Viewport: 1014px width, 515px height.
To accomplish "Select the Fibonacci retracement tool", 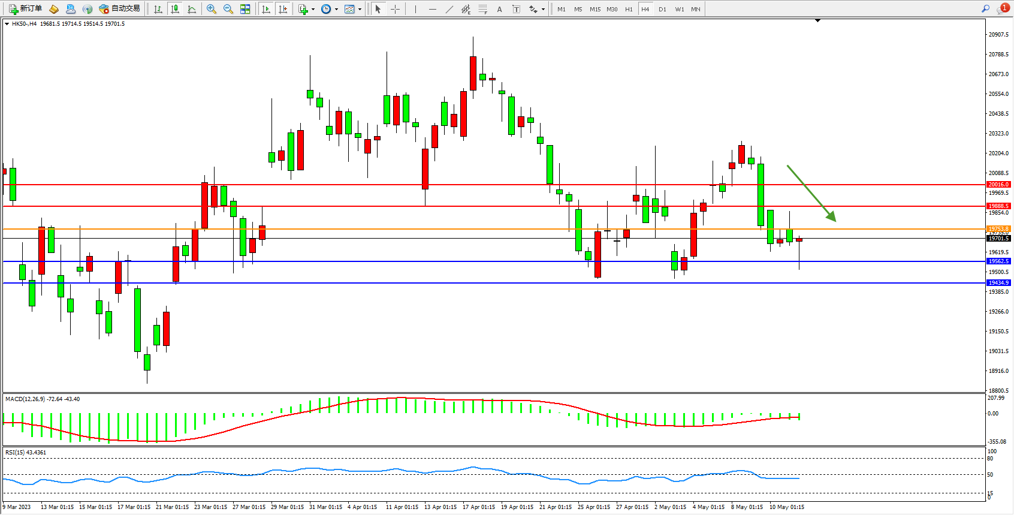I will click(x=482, y=9).
